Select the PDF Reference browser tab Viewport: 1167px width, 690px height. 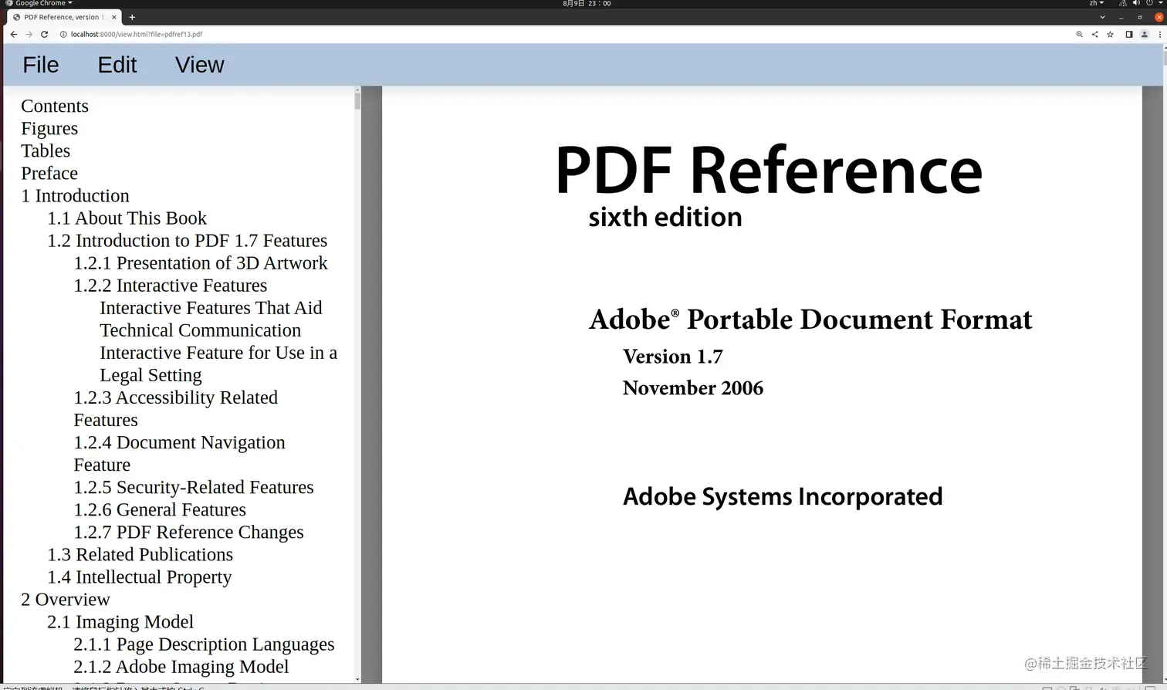click(64, 17)
